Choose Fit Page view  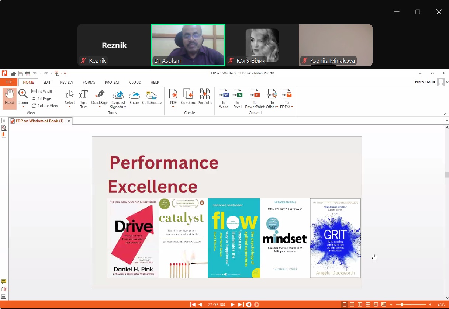pyautogui.click(x=42, y=98)
